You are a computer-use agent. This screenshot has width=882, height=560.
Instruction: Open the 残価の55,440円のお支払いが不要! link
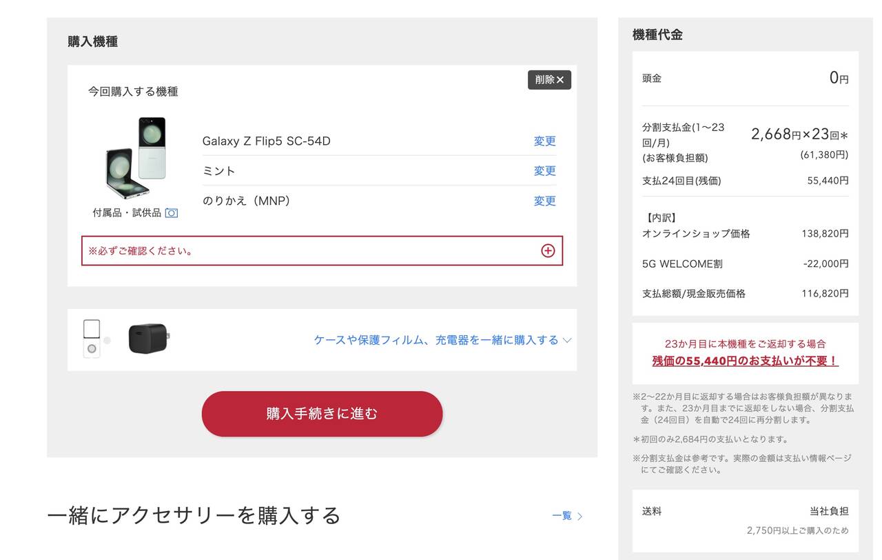[745, 361]
